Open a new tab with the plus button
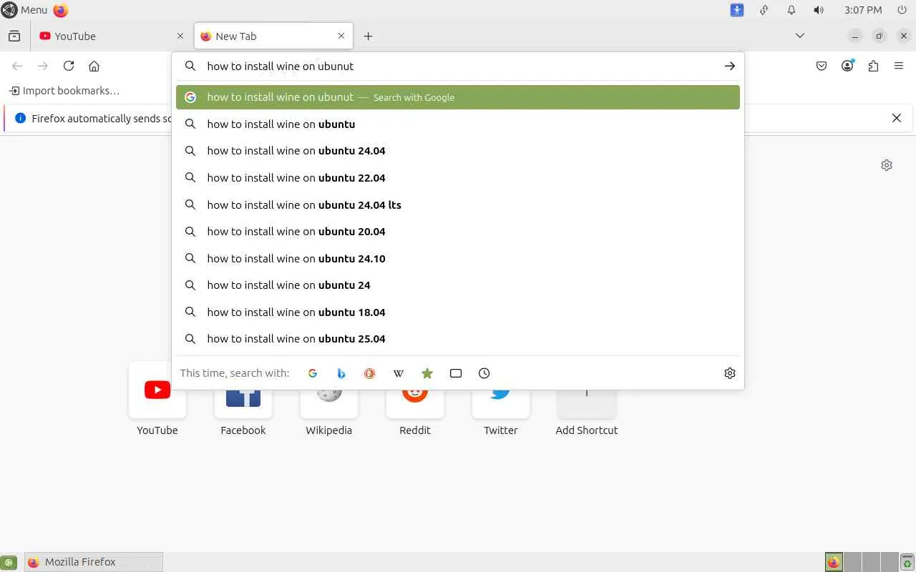This screenshot has width=916, height=572. (x=368, y=36)
